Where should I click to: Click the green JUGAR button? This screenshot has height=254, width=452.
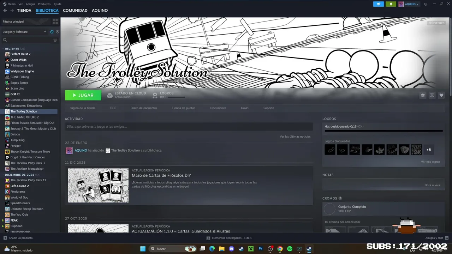83,95
